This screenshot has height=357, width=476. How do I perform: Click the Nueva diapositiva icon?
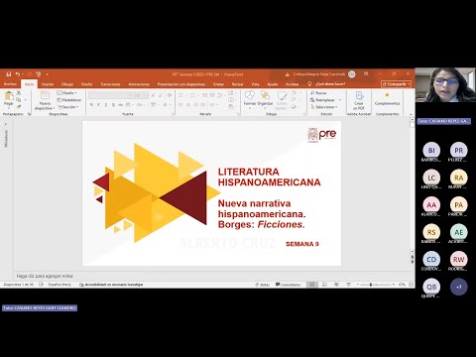point(45,96)
